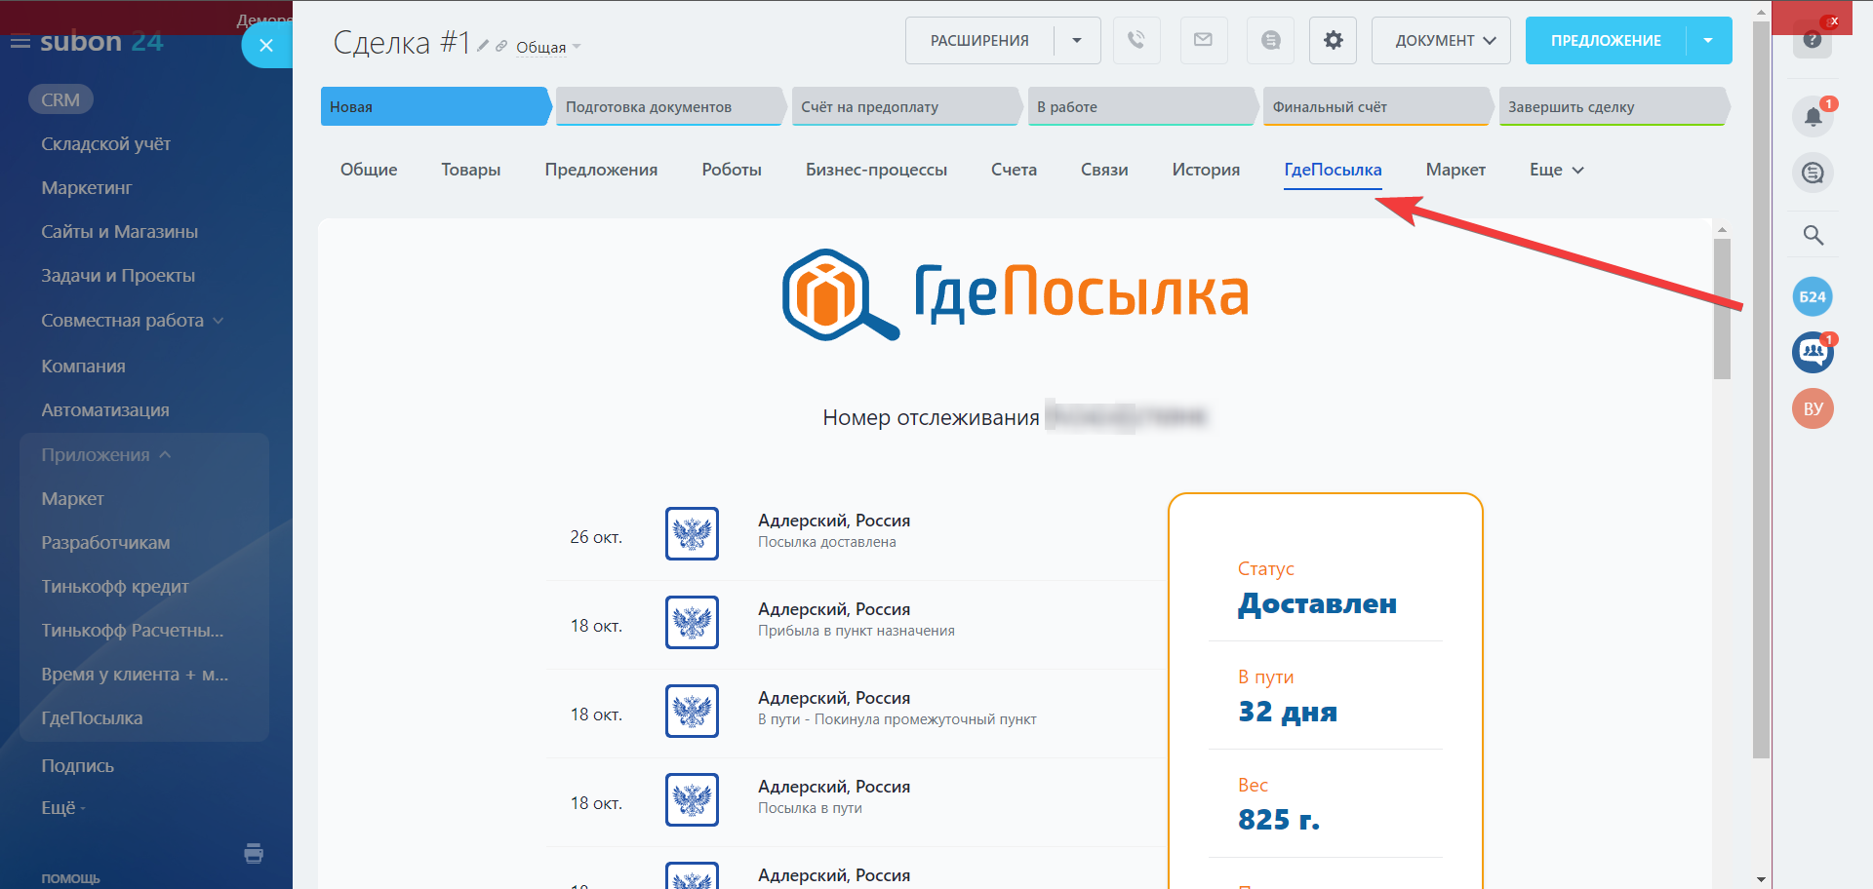Open the Счета tab
Viewport: 1873px width, 889px height.
pos(1014,170)
